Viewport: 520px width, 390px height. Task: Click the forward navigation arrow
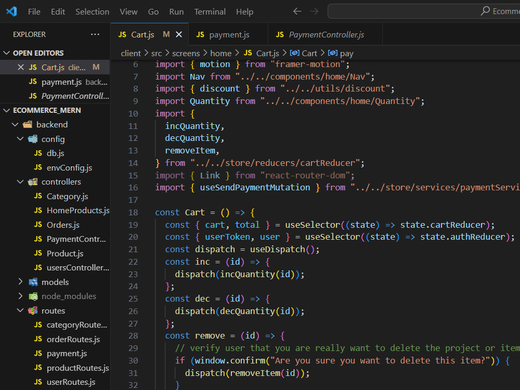(314, 11)
